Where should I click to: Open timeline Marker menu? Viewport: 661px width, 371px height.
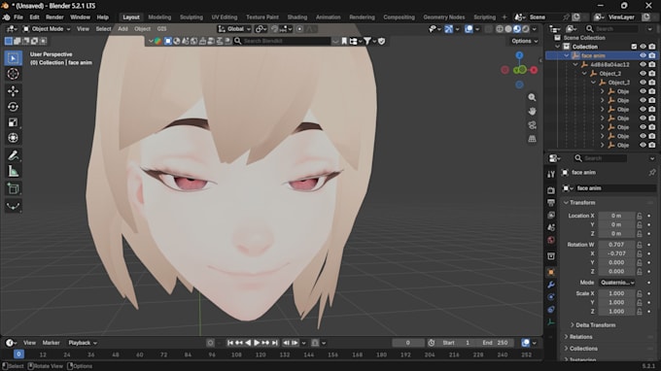tap(51, 343)
